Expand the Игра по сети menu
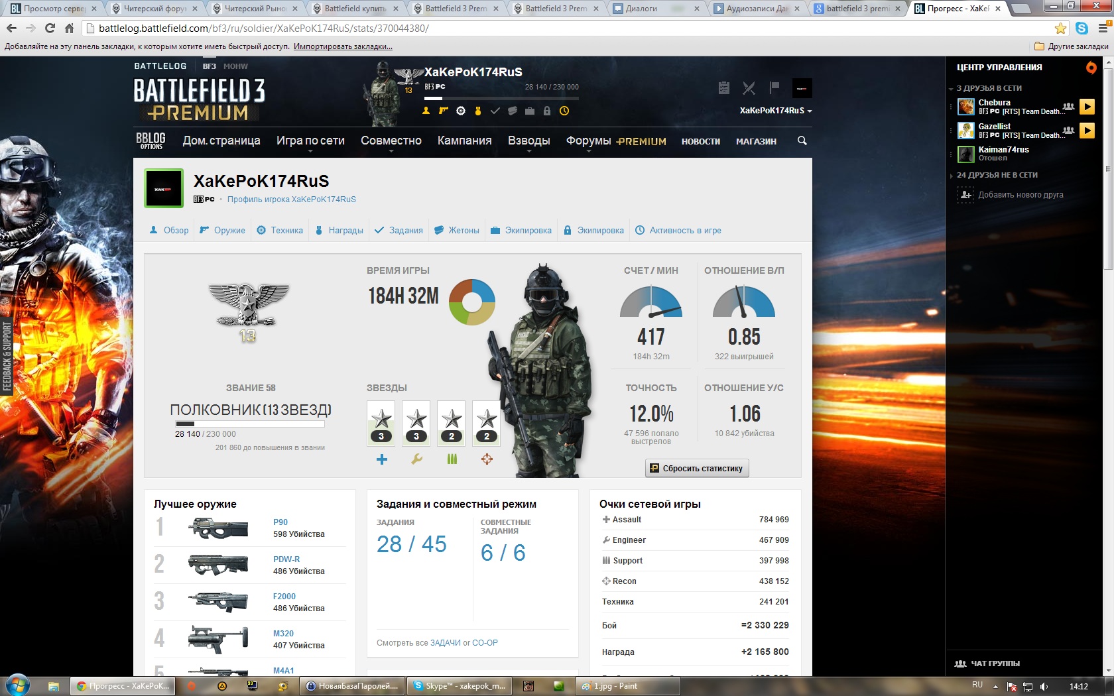The width and height of the screenshot is (1114, 696). (310, 141)
